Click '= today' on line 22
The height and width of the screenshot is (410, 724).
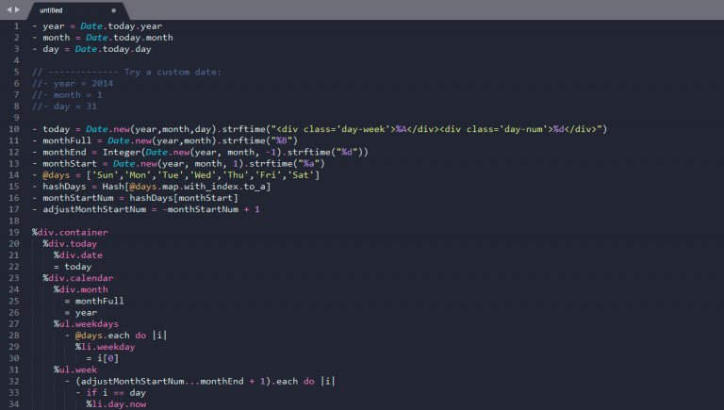pos(73,267)
